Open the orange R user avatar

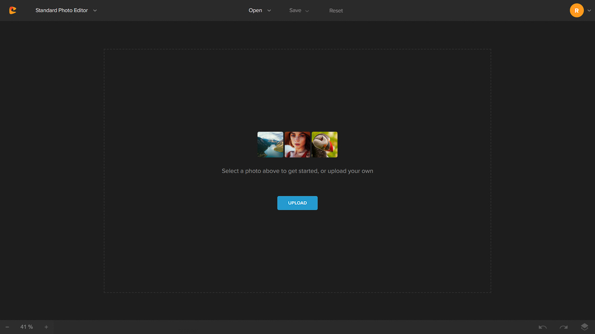576,10
